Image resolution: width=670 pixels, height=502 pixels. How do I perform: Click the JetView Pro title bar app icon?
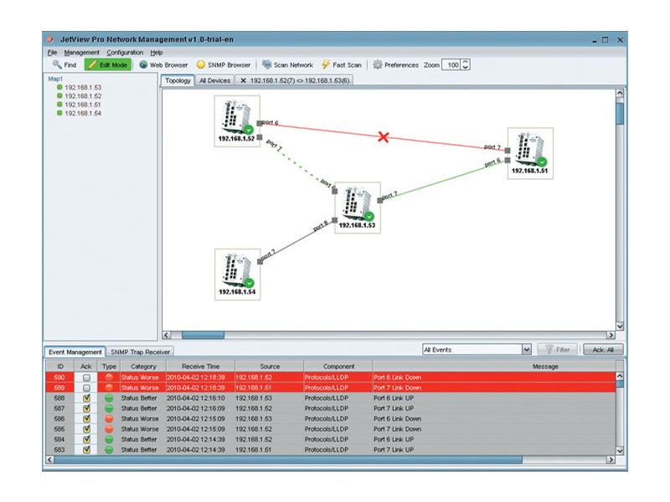point(50,39)
